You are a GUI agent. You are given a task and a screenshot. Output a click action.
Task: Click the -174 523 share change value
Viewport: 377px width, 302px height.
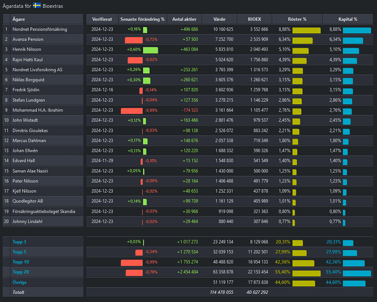click(190, 110)
